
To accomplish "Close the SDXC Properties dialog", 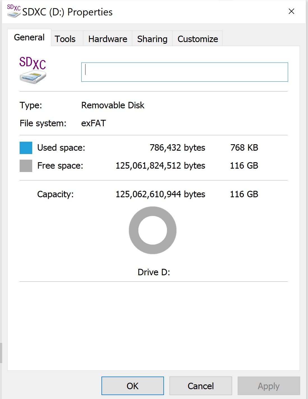I will click(291, 11).
